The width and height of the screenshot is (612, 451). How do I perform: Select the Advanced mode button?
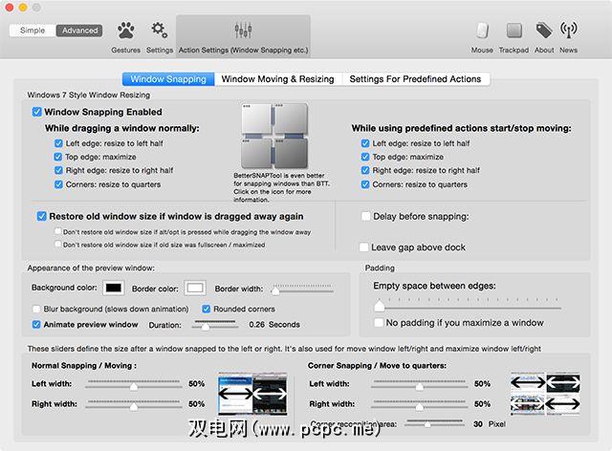point(78,31)
